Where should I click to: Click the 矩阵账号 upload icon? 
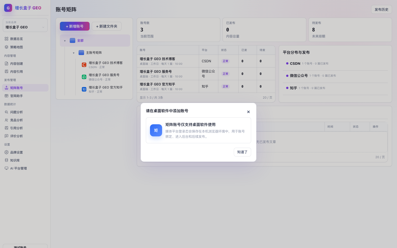6,88
